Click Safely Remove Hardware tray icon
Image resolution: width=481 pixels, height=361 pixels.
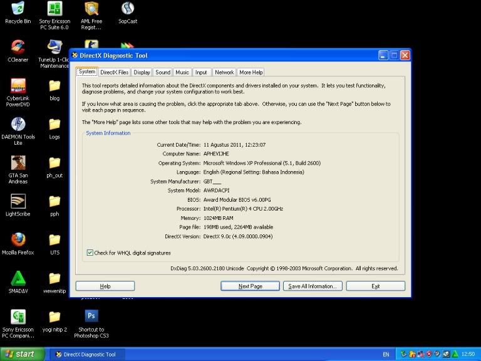(404, 354)
